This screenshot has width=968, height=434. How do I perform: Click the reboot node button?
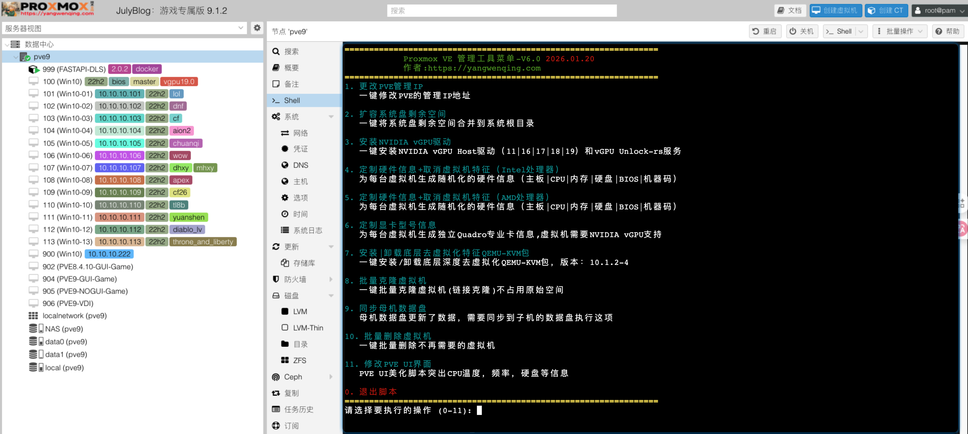coord(765,32)
